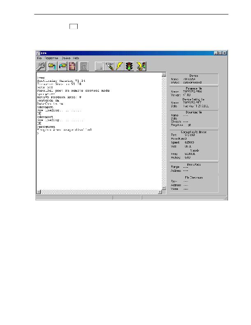Click the resize grip in the status bar
251x325 pixels.
226,198
